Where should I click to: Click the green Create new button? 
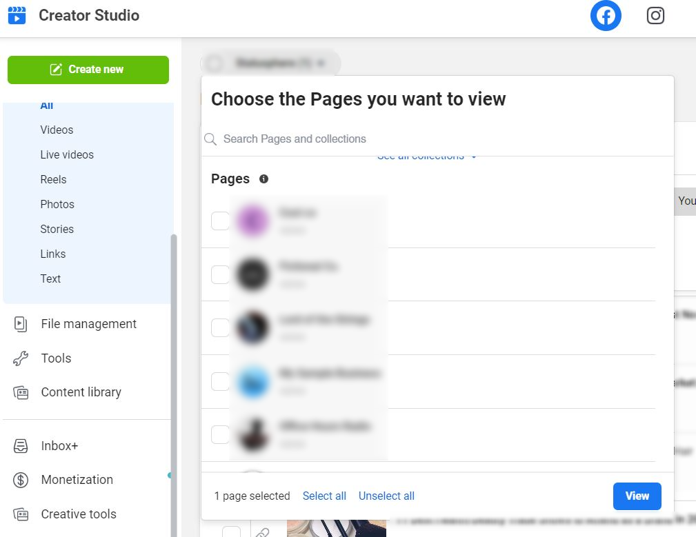coord(88,70)
